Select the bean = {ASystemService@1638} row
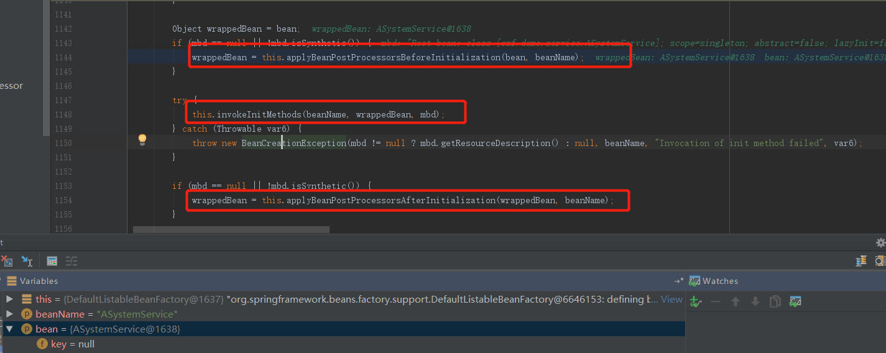Screen dimensions: 886x353 pos(343,329)
